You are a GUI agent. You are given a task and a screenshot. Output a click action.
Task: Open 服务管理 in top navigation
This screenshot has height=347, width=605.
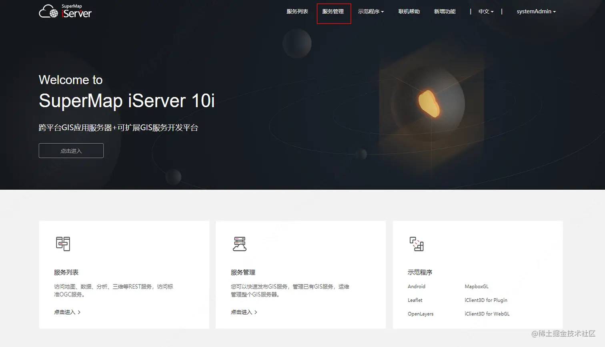click(333, 12)
